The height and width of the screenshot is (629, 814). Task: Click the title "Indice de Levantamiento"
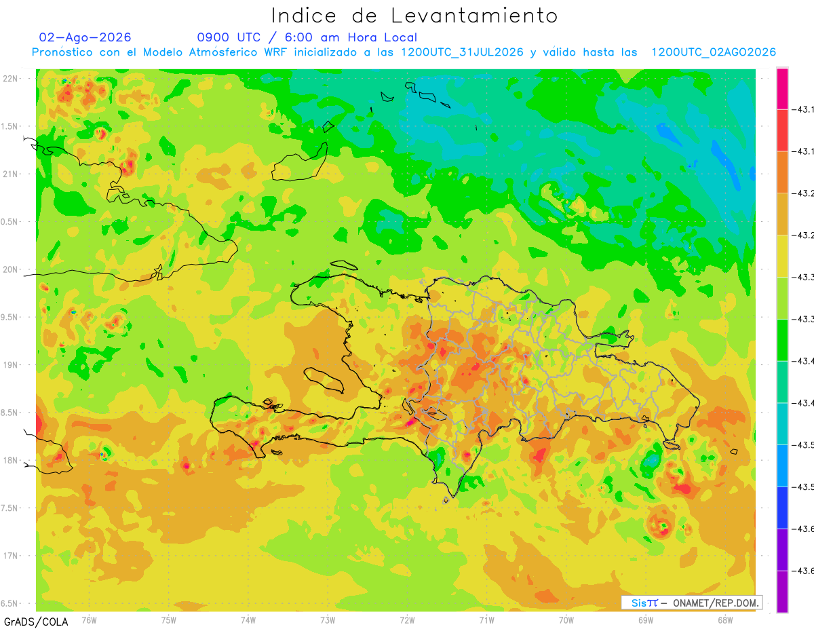pyautogui.click(x=414, y=16)
